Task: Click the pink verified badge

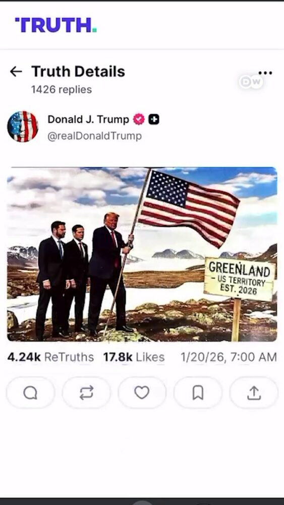Action: click(139, 120)
